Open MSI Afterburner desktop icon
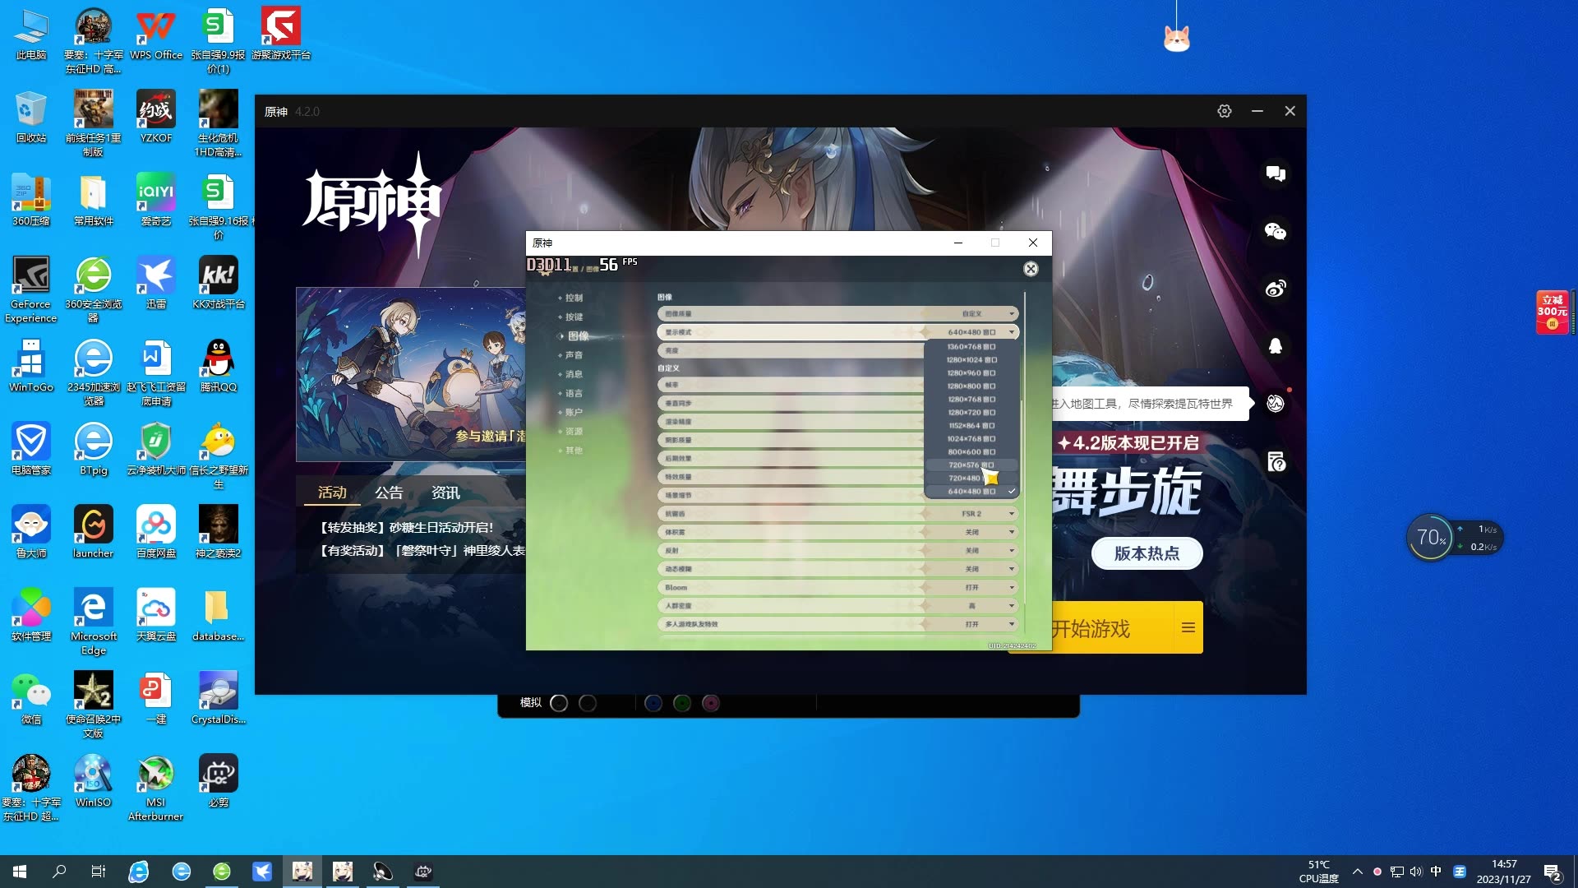1578x888 pixels. coord(155,788)
